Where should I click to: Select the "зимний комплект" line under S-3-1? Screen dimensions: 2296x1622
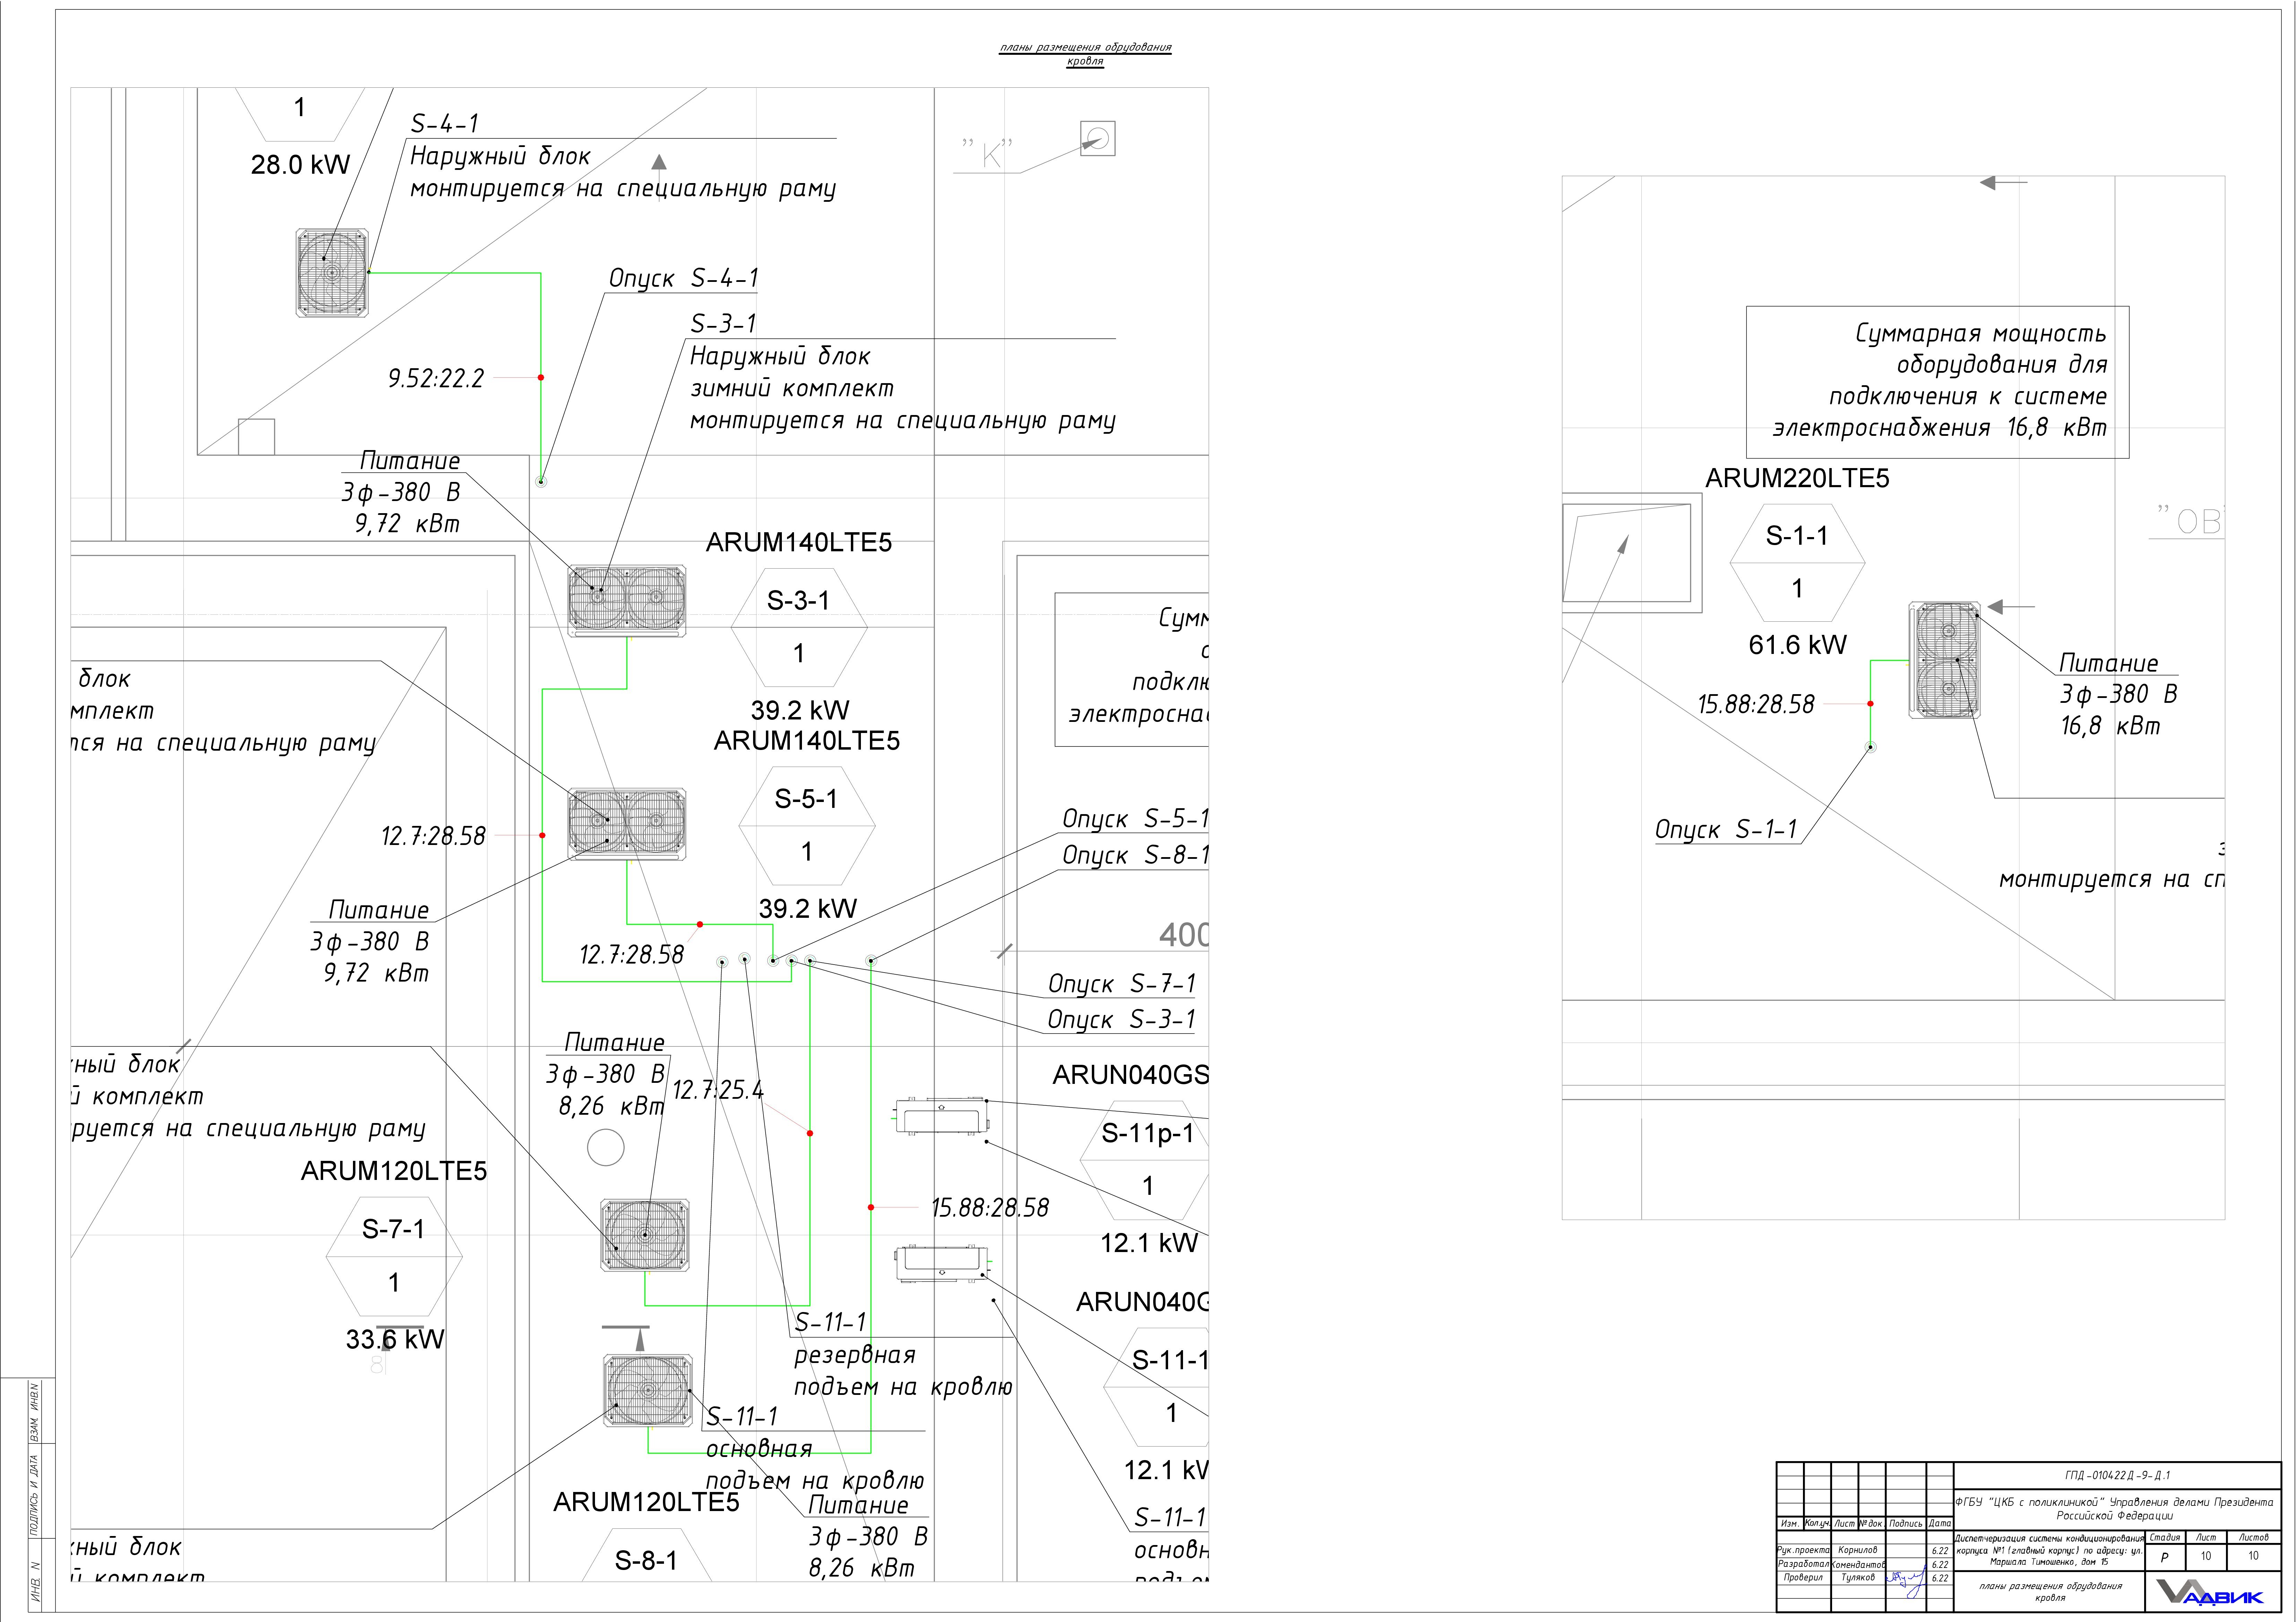792,388
